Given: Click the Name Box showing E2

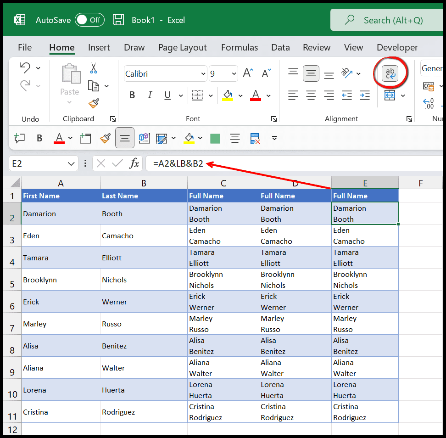Looking at the screenshot, I should tap(39, 163).
